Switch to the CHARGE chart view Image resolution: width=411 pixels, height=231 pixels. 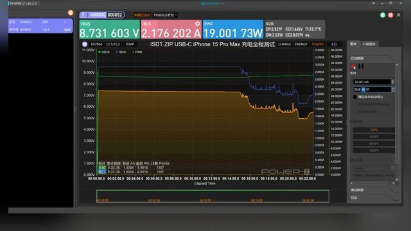click(x=284, y=44)
